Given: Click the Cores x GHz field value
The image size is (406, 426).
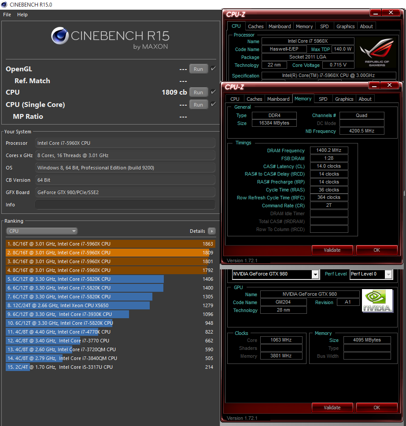Looking at the screenshot, I should click(125, 155).
